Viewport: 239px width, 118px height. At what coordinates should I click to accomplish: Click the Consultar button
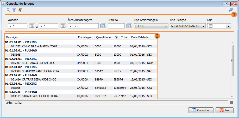point(201,110)
